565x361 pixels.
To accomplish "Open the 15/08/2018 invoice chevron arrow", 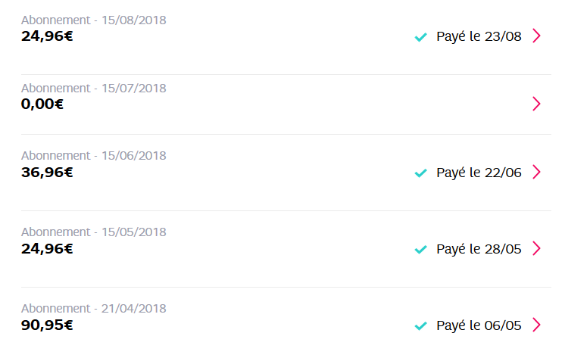I will click(536, 36).
